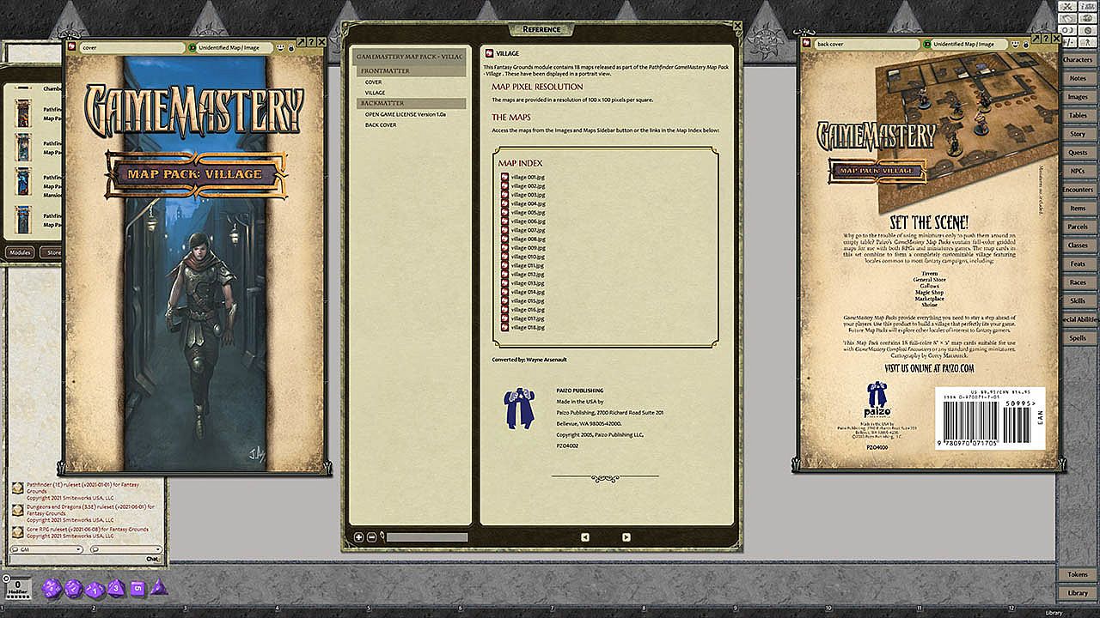Click the chat text entry field
This screenshot has height=618, width=1100.
pyautogui.click(x=79, y=559)
